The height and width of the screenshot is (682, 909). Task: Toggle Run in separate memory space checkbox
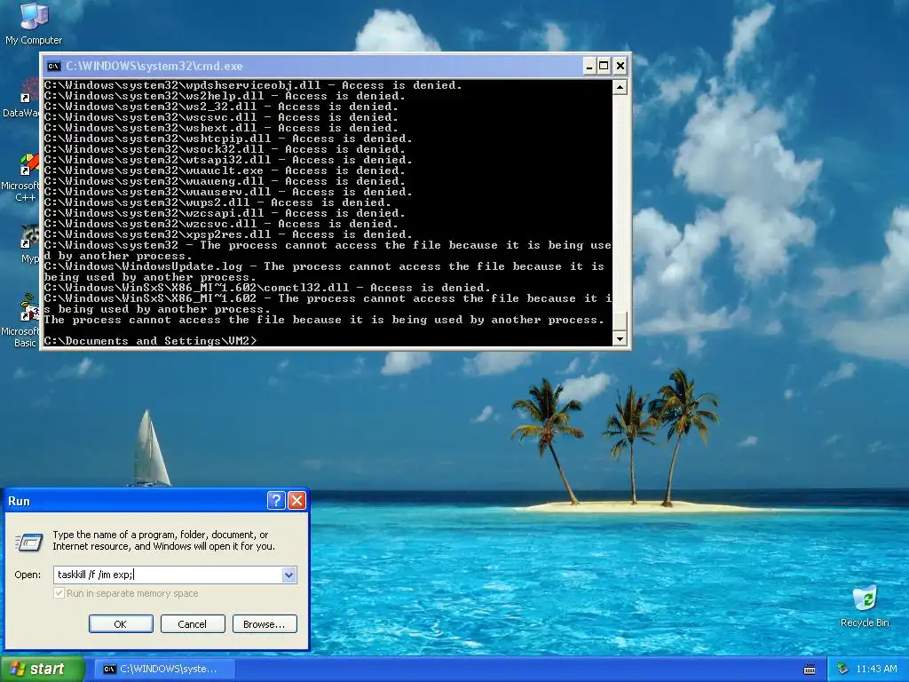pyautogui.click(x=59, y=593)
